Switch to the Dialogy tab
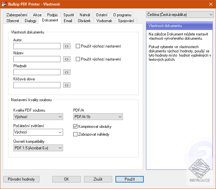 31,21
